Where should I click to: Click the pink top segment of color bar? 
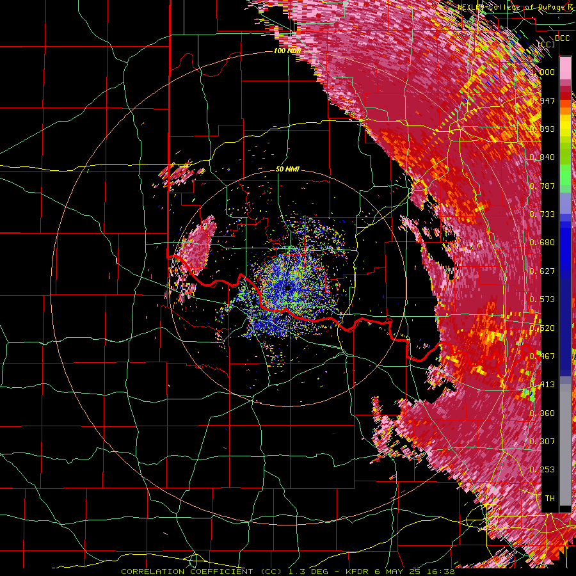565,68
